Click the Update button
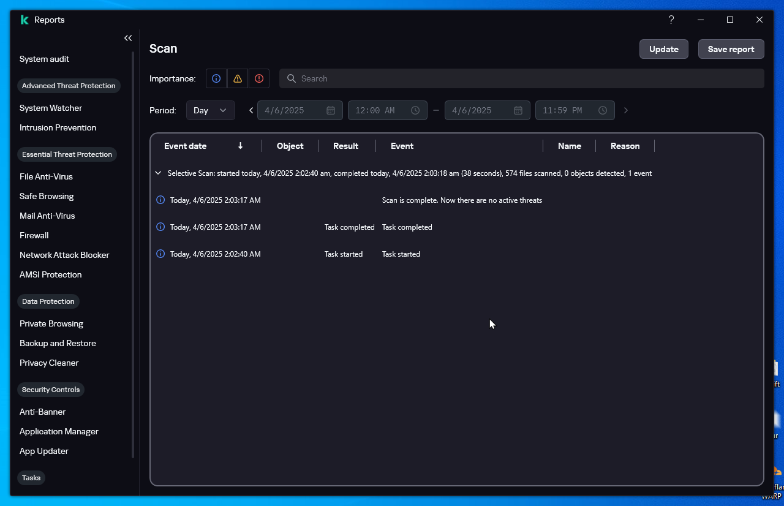 664,49
